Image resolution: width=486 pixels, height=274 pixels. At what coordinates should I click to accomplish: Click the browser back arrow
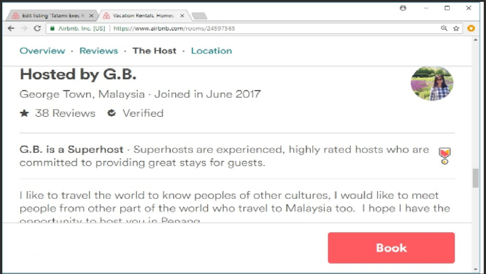[11, 28]
